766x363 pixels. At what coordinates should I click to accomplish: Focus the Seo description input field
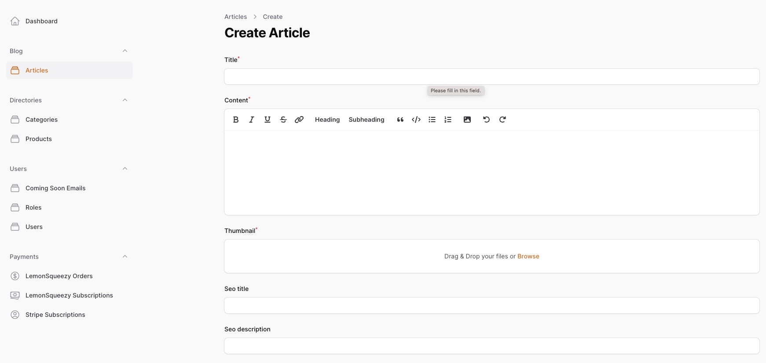click(492, 346)
